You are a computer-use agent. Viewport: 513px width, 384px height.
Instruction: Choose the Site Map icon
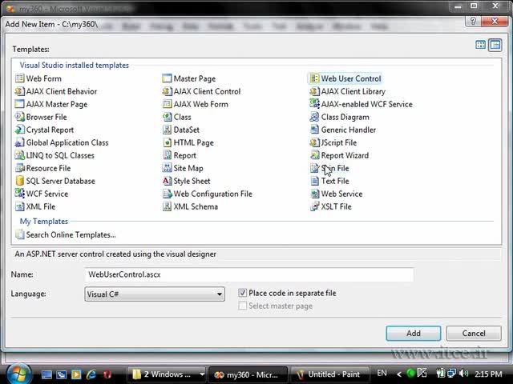[x=167, y=168]
